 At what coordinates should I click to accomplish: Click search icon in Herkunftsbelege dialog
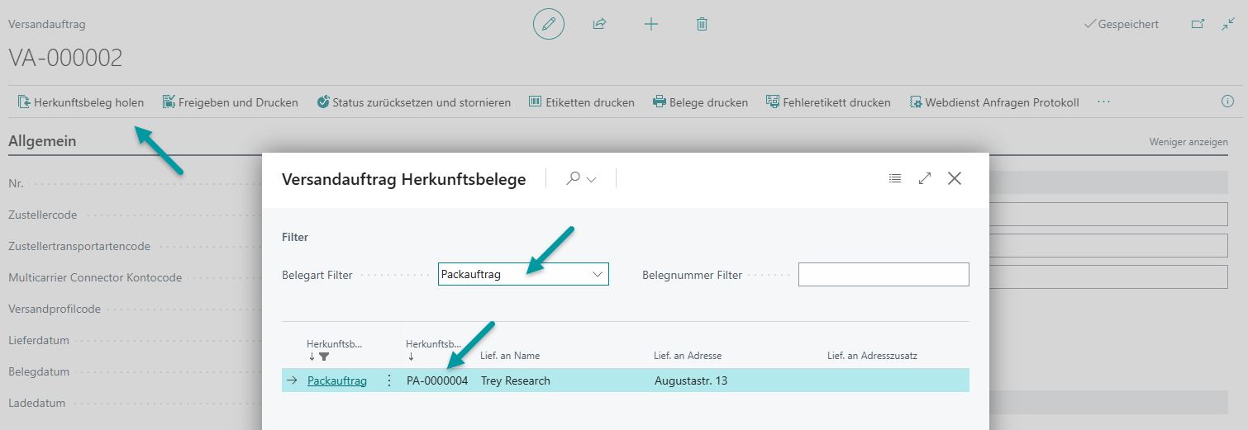(x=573, y=178)
